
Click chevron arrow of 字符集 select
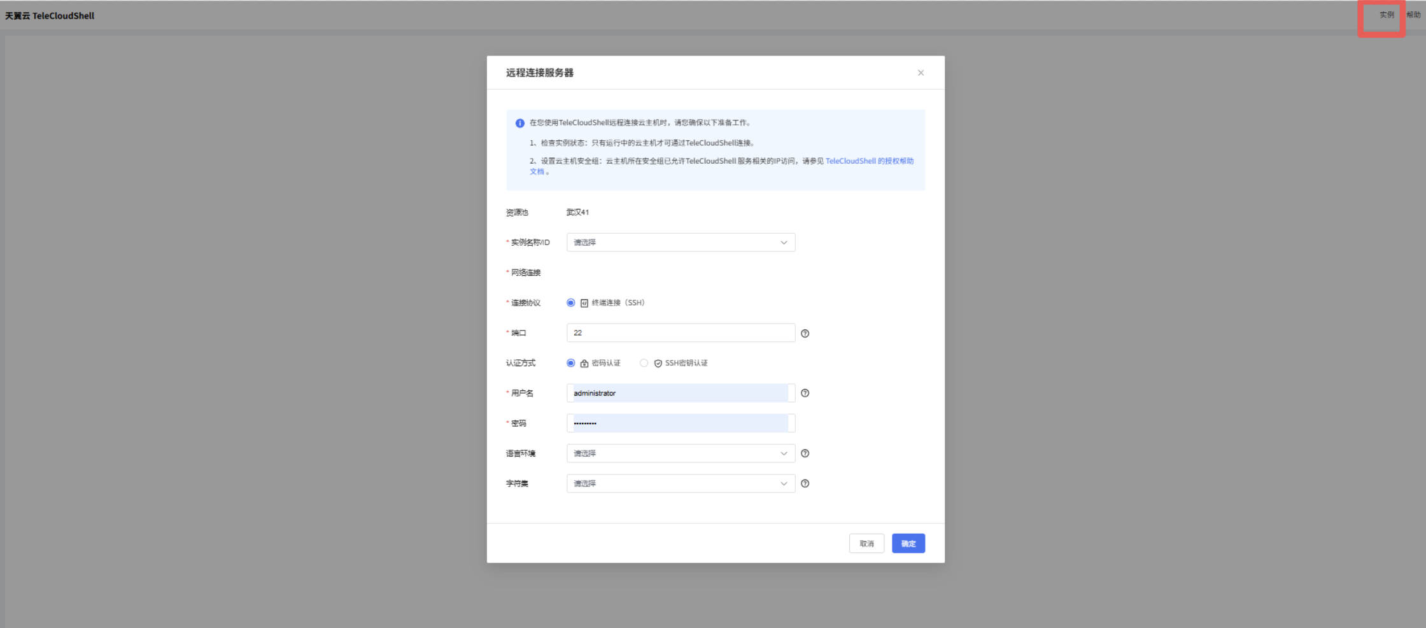click(784, 483)
